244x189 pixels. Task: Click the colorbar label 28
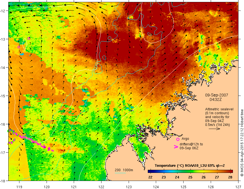(230, 177)
